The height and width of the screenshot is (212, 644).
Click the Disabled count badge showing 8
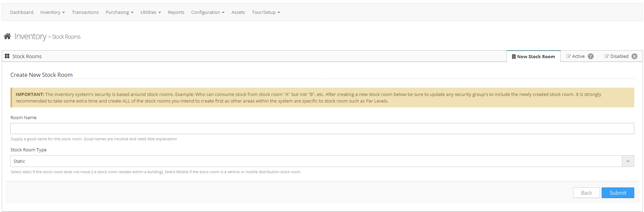click(634, 56)
